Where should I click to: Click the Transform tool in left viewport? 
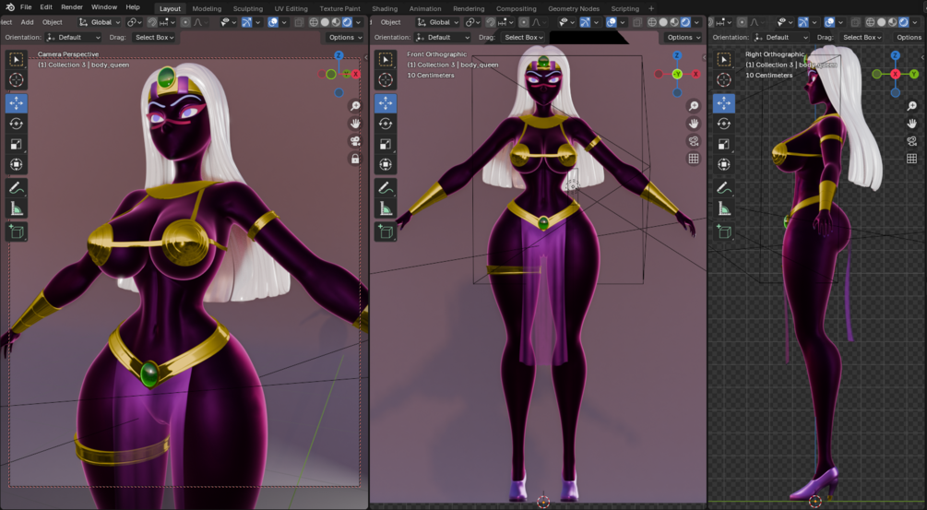[x=16, y=164]
